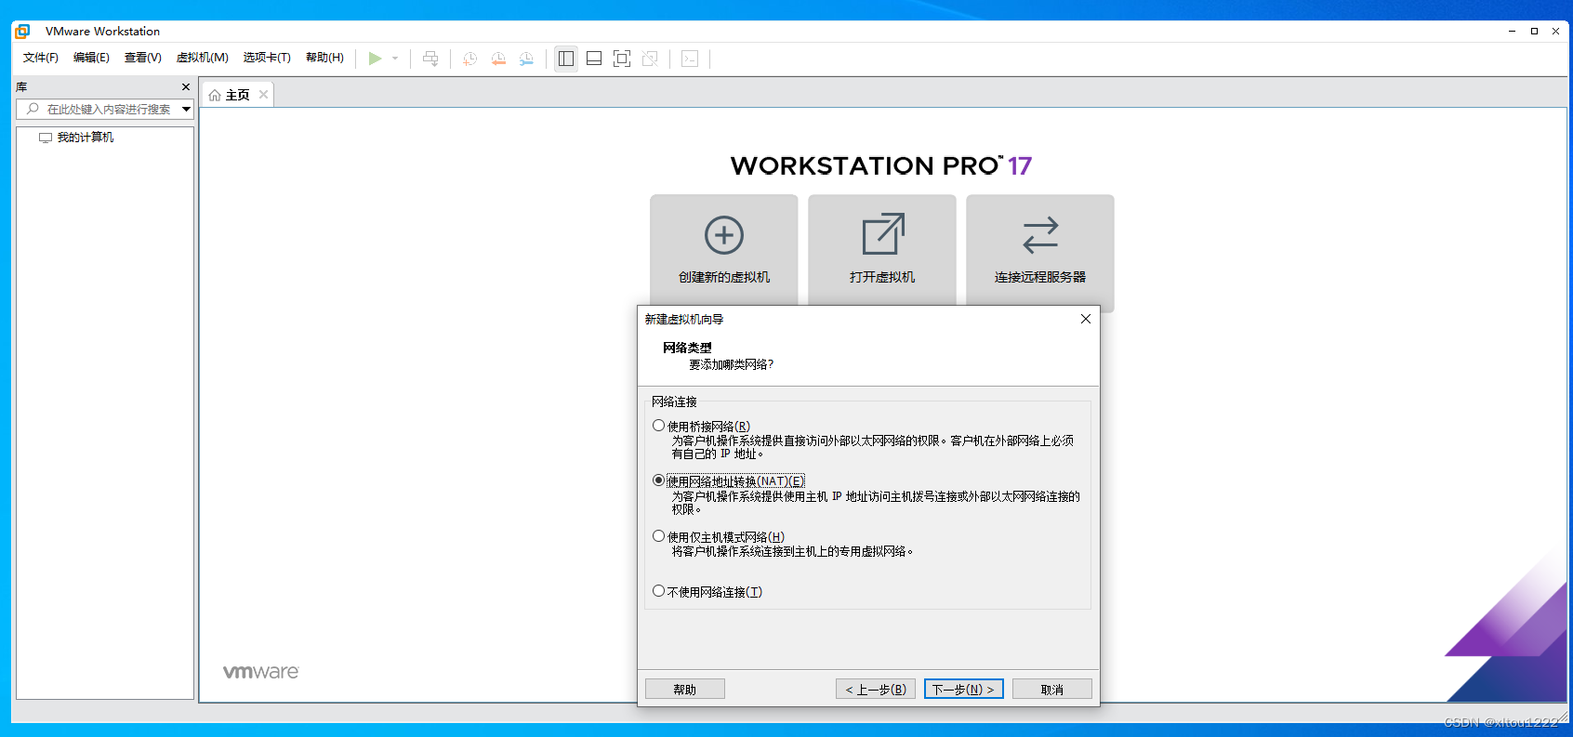Viewport: 1573px width, 737px height.
Task: Select 使用网络地址转换(NAT)(E) radio button
Action: (x=659, y=480)
